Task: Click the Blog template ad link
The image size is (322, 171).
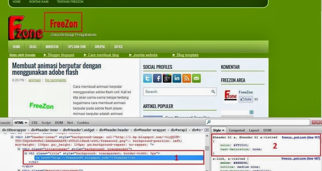Action: (x=186, y=55)
